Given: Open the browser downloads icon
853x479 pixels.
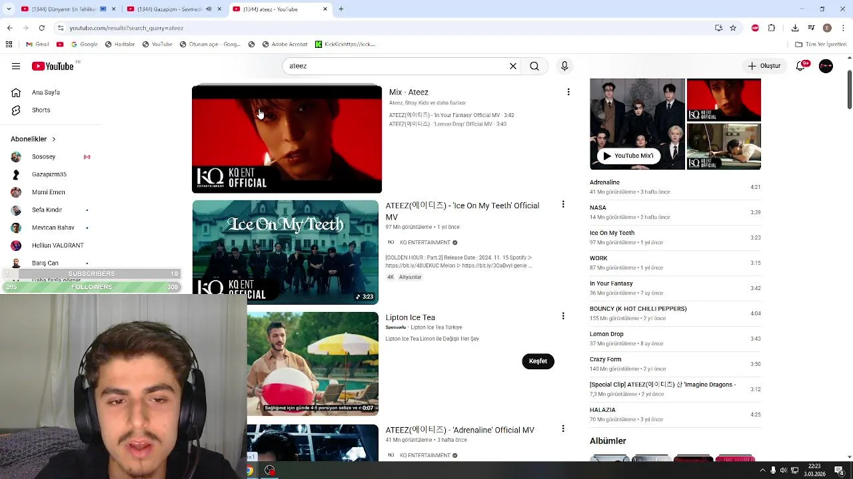Looking at the screenshot, I should 795,28.
